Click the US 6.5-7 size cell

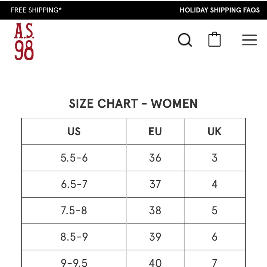click(74, 184)
